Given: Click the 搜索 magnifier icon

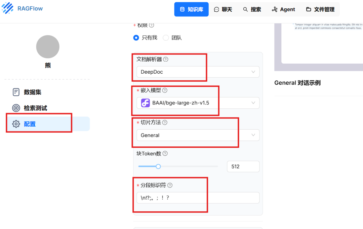Looking at the screenshot, I should coord(245,9).
